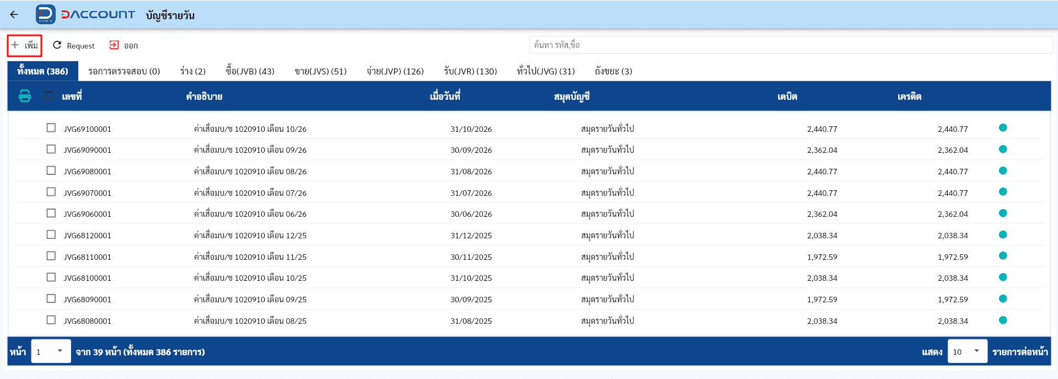Go back using the back arrow

tap(14, 15)
